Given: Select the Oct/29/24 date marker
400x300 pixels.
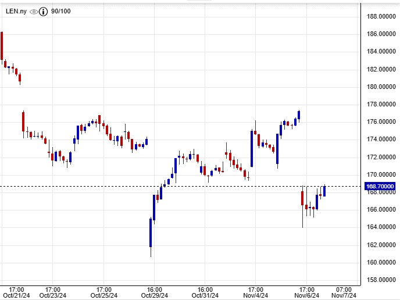Looking at the screenshot, I should click(154, 295).
